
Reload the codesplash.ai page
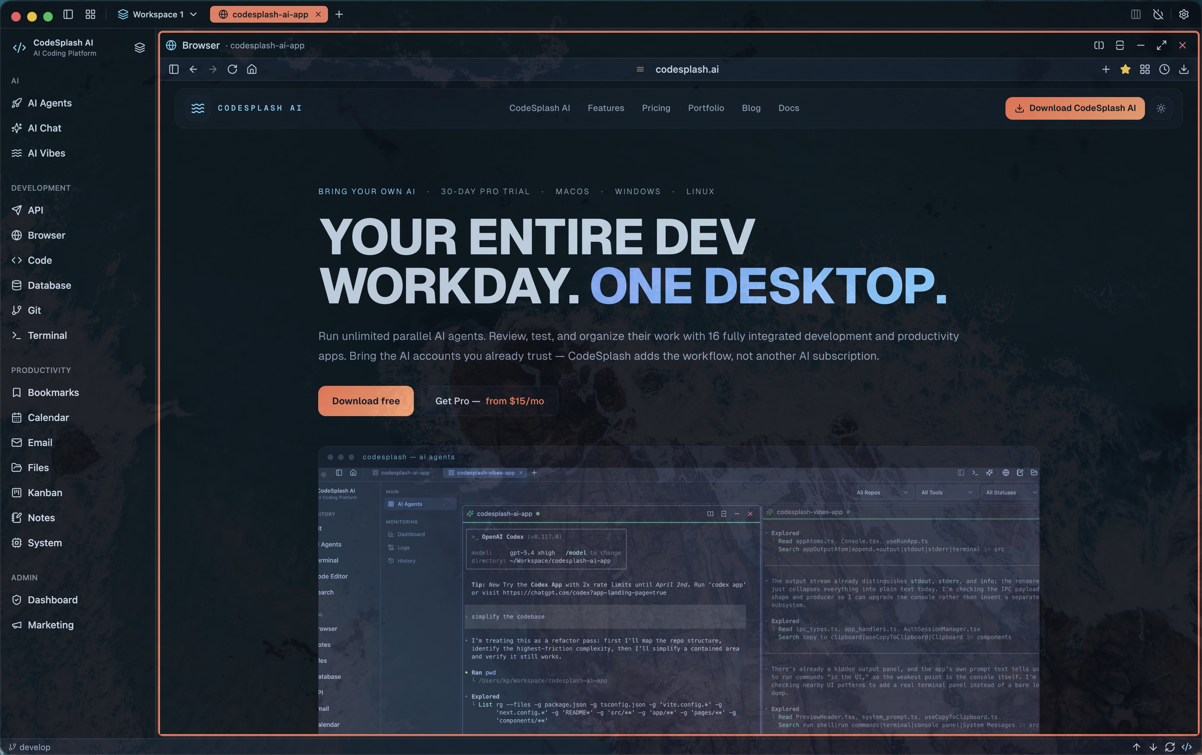coord(232,69)
